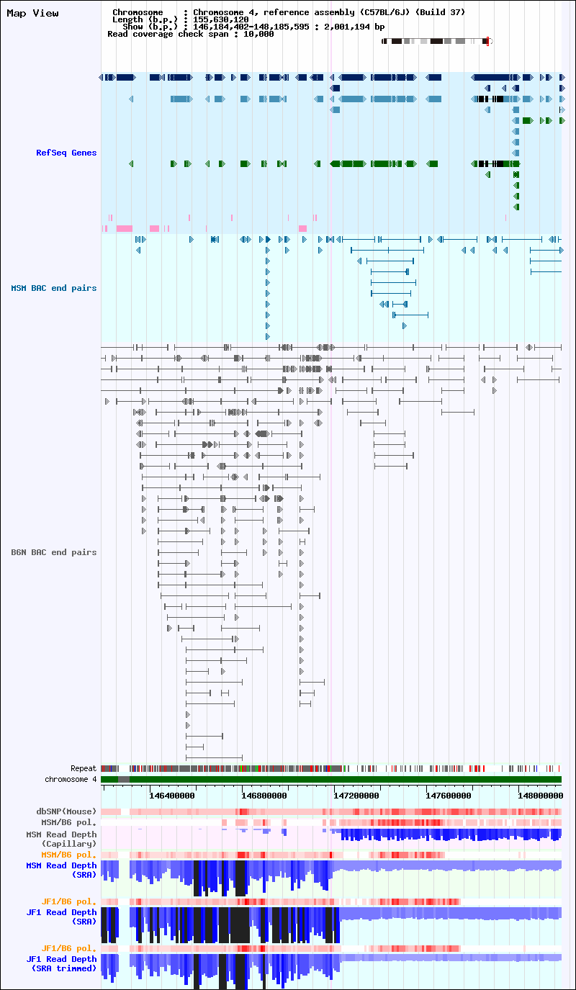576x990 pixels.
Task: Click the MSM Read Depth (SRA) blue histogram
Action: [x=331, y=878]
